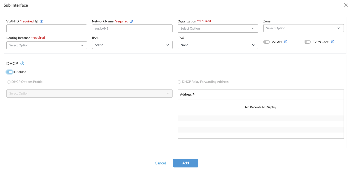Click the Cancel link
351x170 pixels.
point(160,163)
